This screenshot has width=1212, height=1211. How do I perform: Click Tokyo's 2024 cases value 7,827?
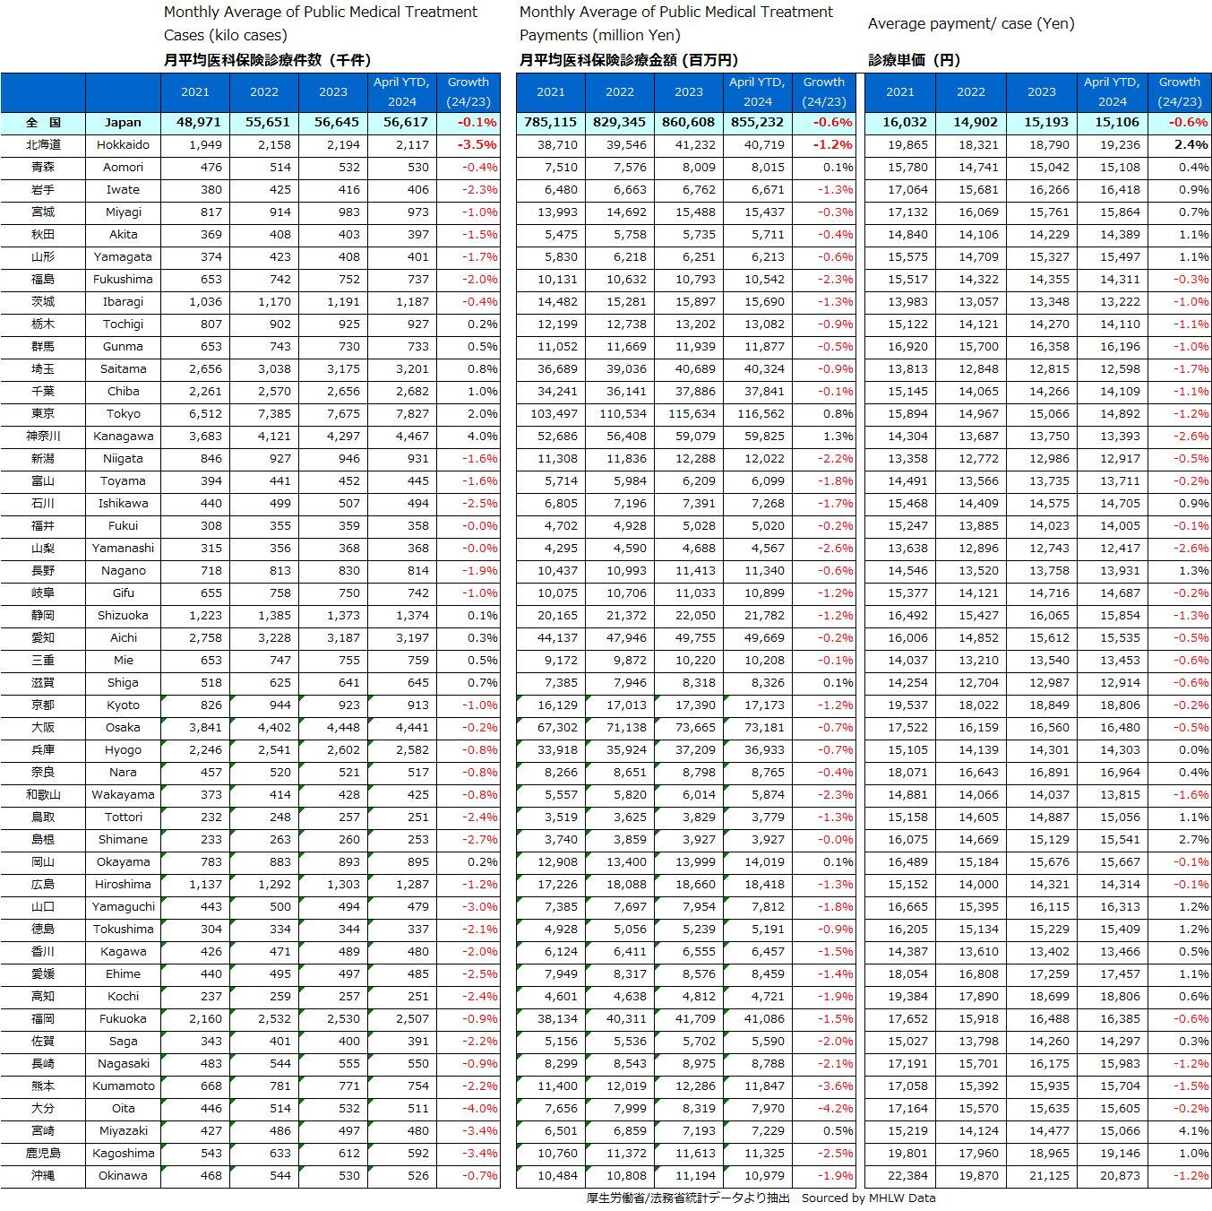tap(401, 414)
